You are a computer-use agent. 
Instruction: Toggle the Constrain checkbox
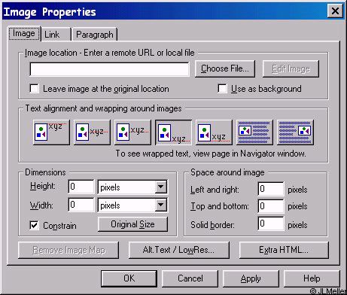click(34, 225)
